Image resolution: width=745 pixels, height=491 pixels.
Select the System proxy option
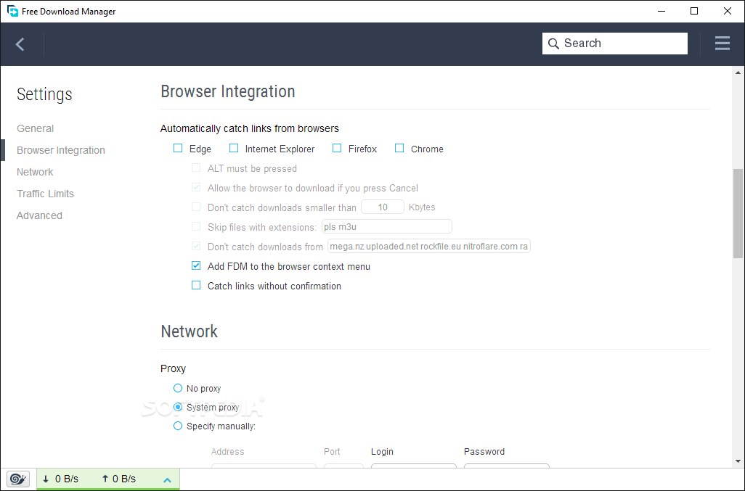(178, 407)
